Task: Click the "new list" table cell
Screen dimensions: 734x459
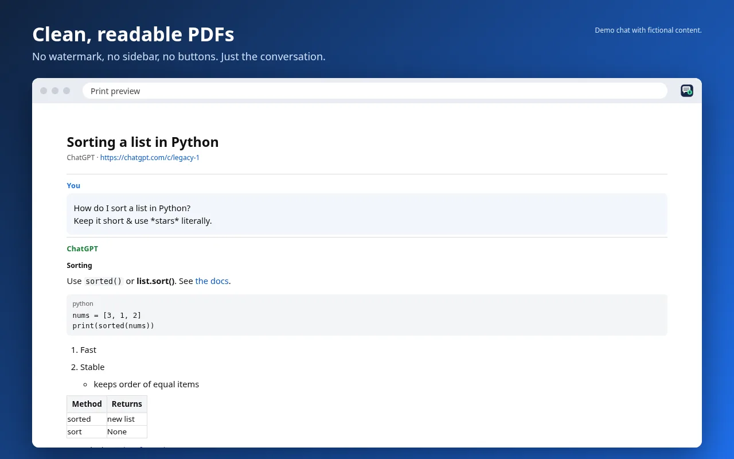Action: [127, 419]
